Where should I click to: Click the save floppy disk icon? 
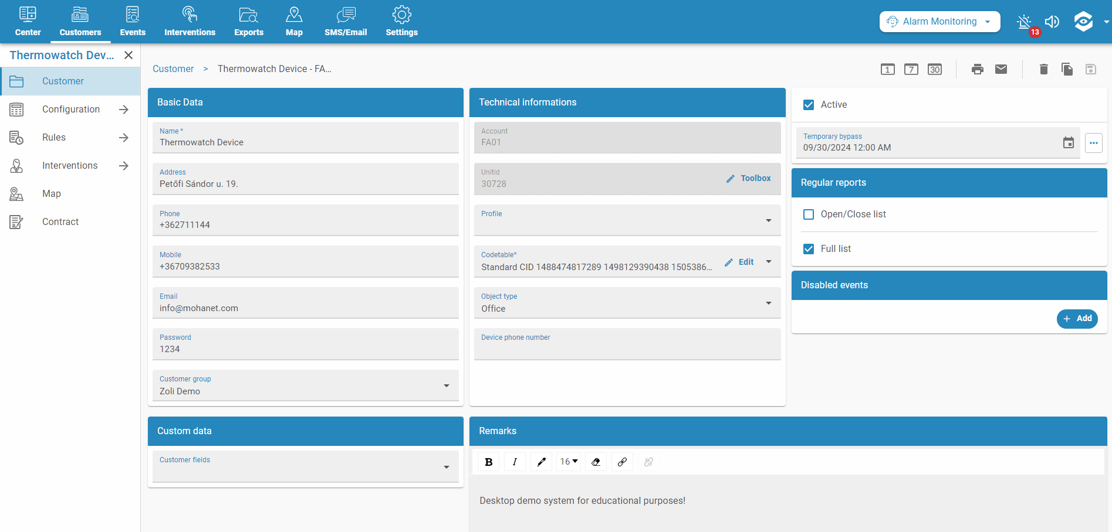[x=1091, y=69]
